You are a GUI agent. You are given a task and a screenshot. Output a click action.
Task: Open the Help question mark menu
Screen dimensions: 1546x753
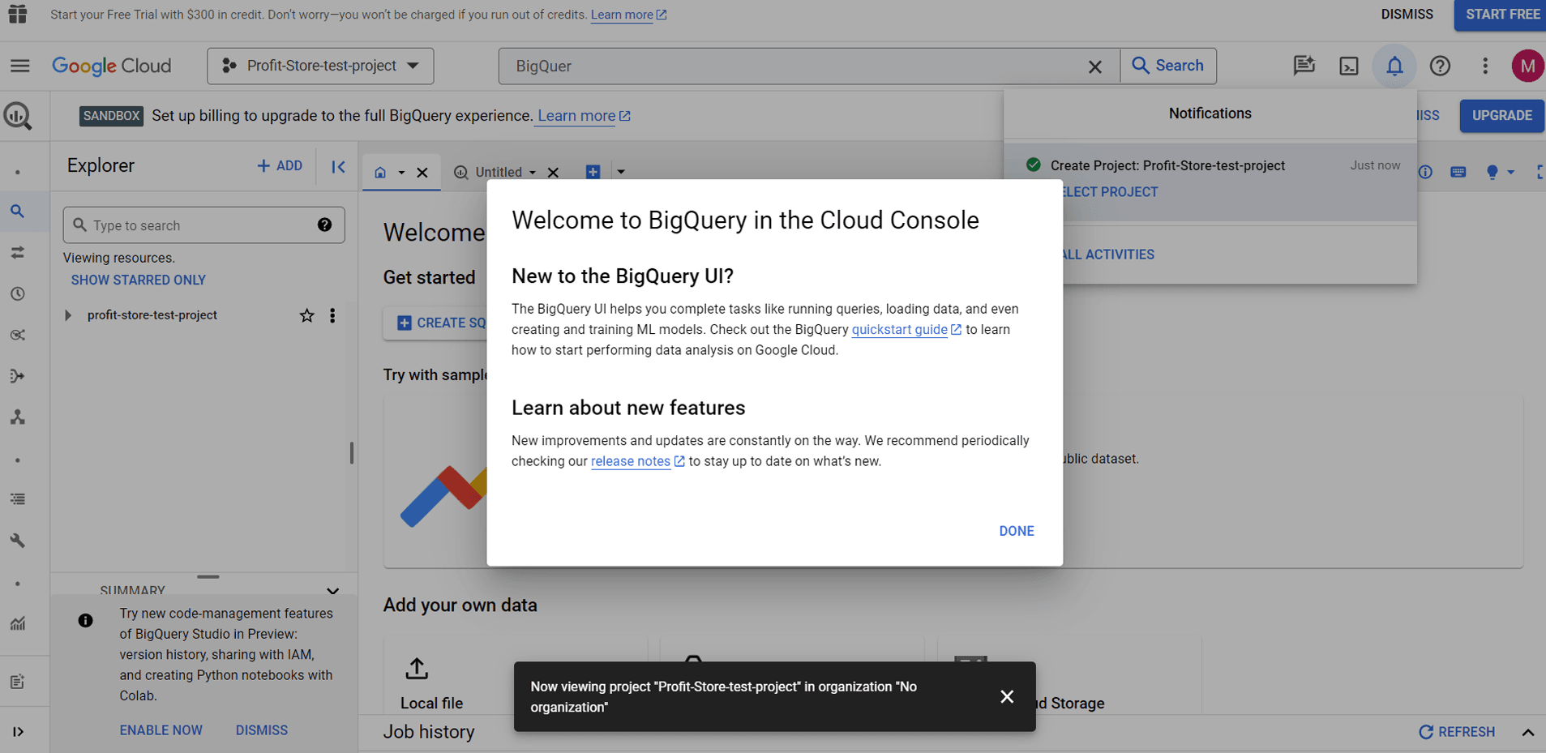click(x=1440, y=66)
